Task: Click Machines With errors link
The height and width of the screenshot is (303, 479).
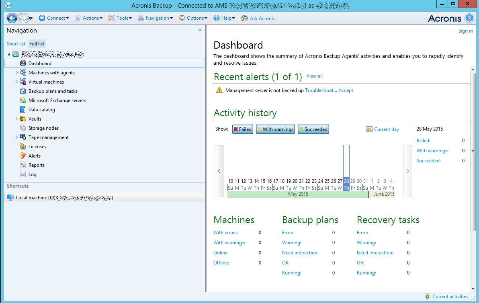Action: pos(225,233)
